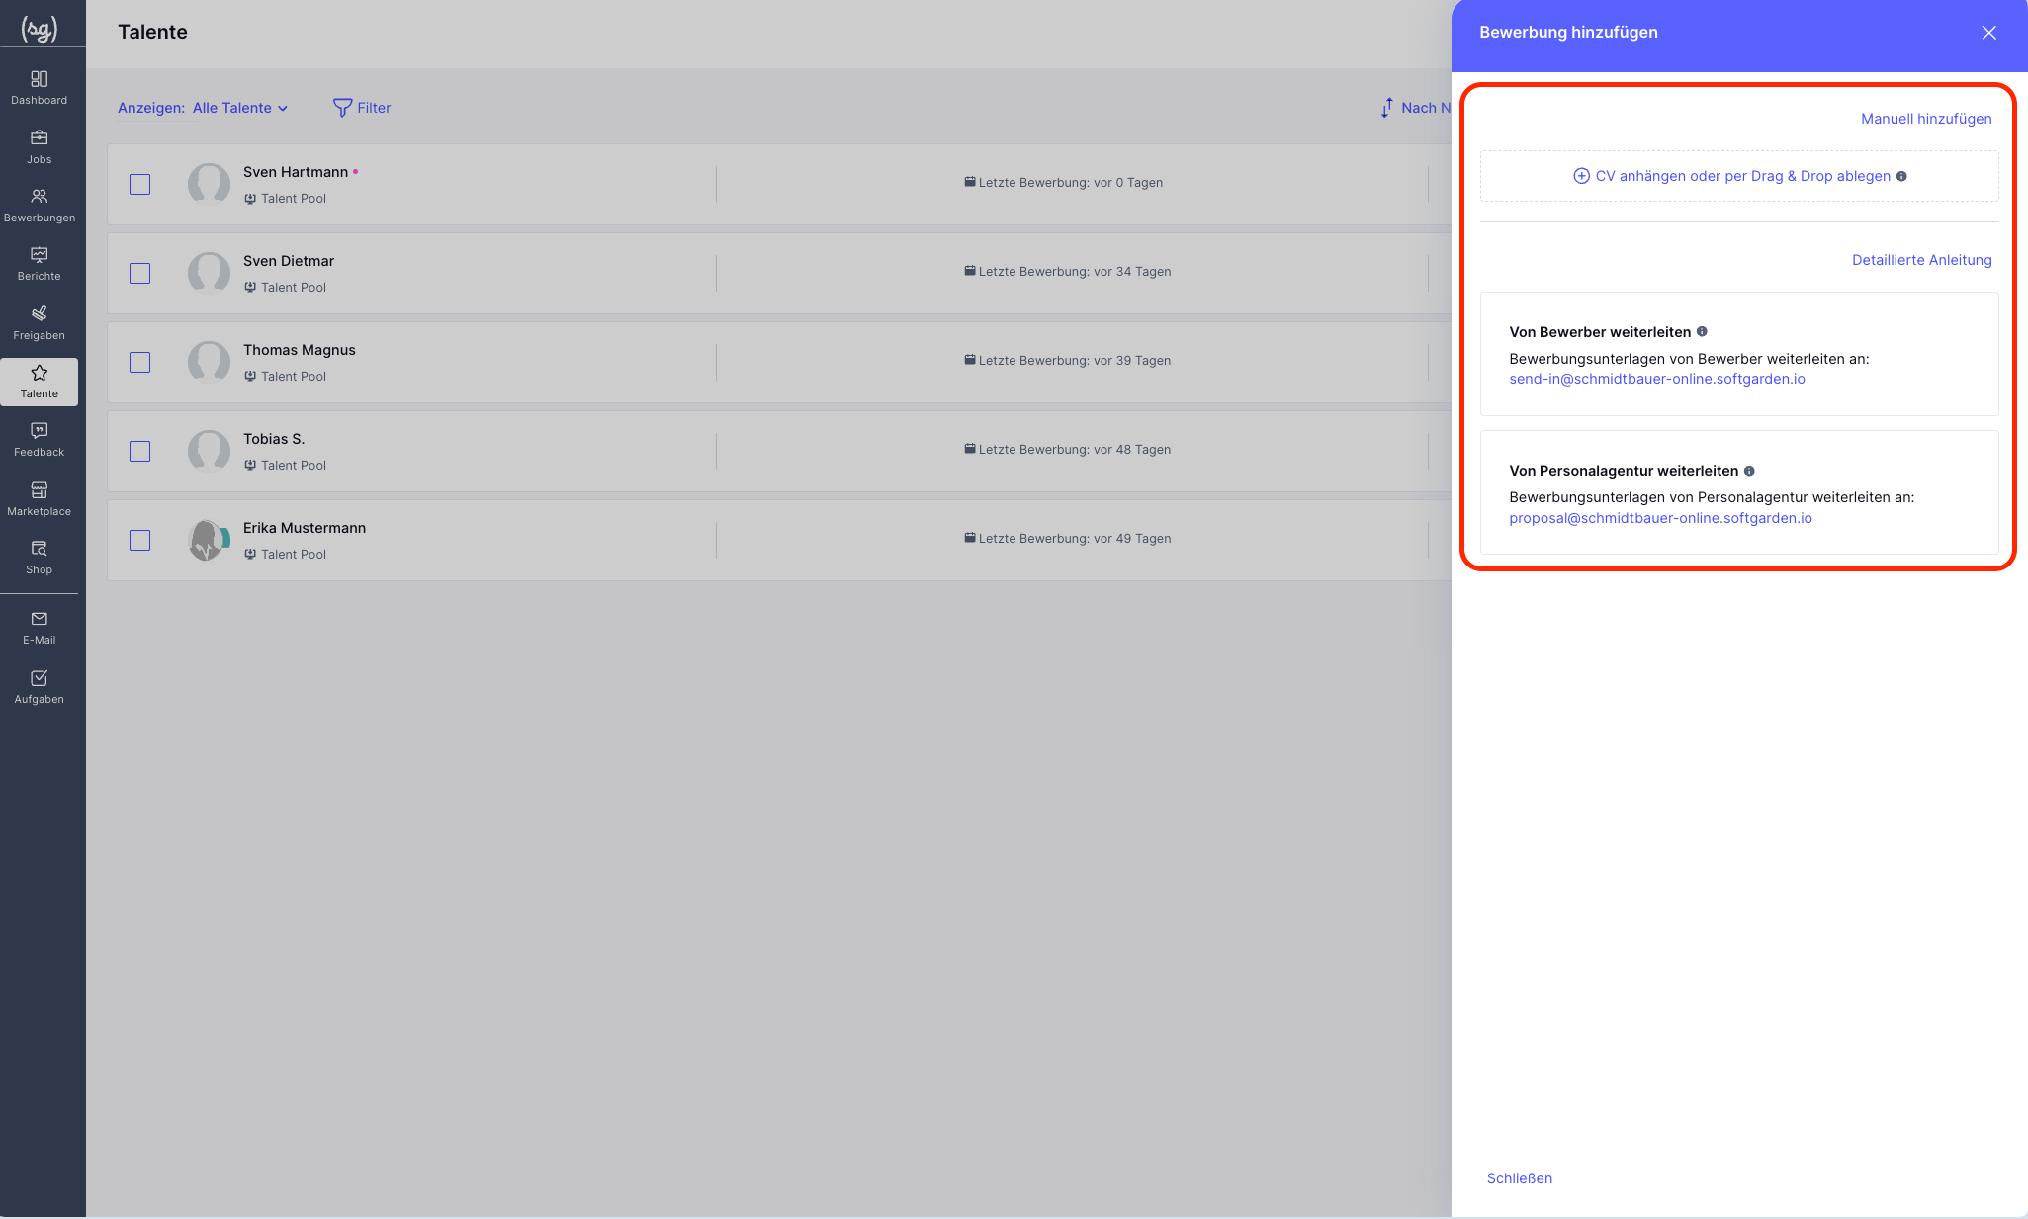The image size is (2028, 1219).
Task: Open Thomas Magnus talent entry
Action: tap(300, 350)
